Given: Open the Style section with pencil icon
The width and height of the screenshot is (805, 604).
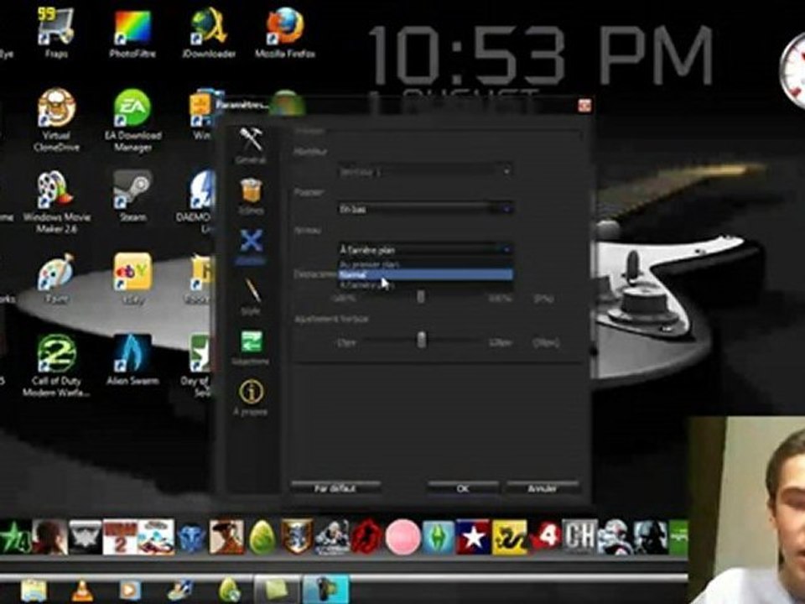Looking at the screenshot, I should 251,296.
